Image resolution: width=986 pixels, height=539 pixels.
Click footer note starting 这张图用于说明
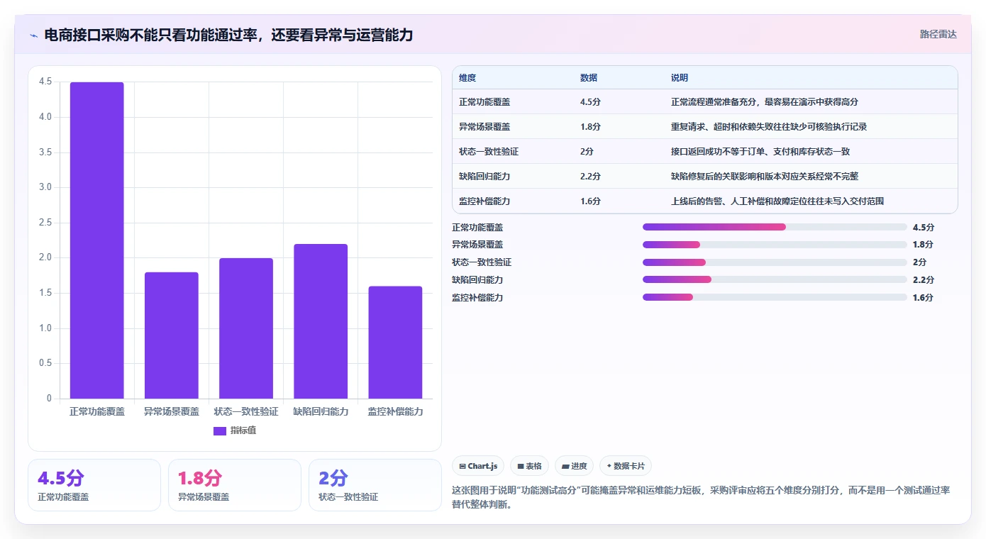[x=701, y=498]
